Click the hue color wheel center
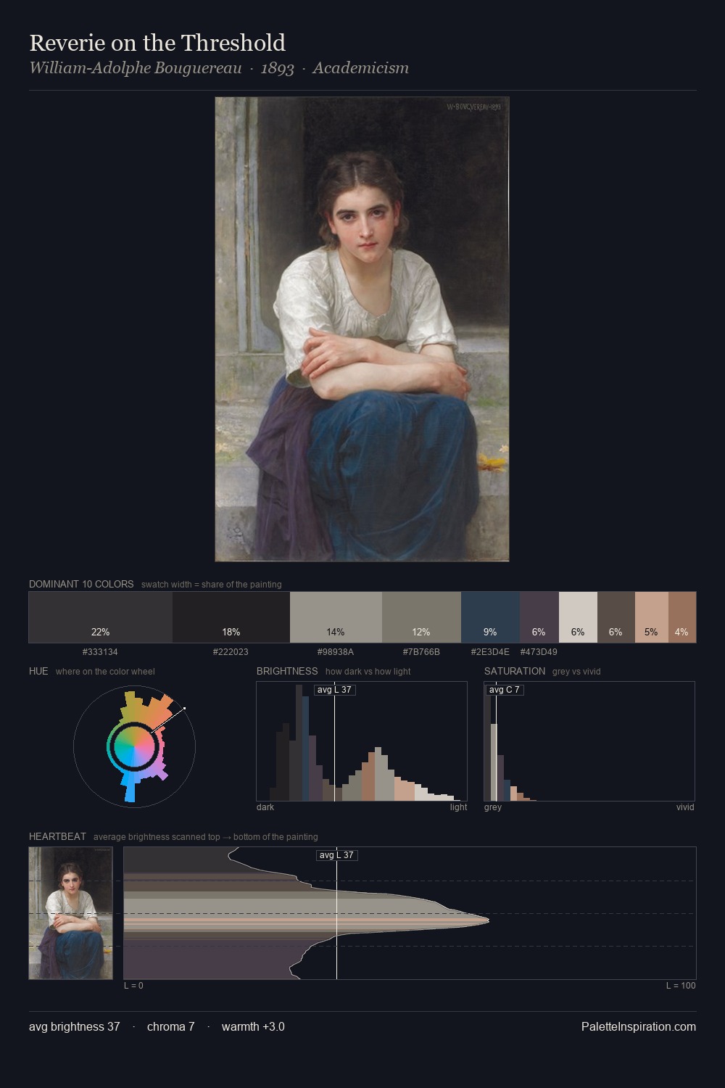725x1088 pixels. 134,746
